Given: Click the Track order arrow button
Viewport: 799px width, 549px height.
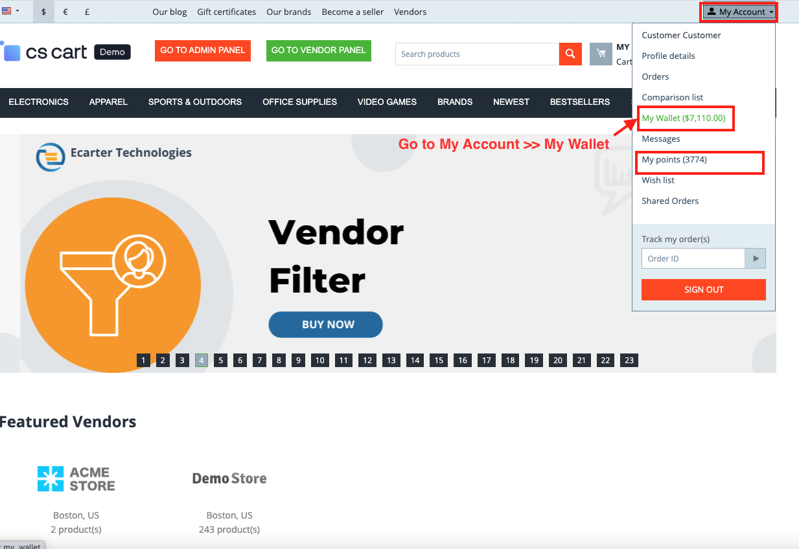Looking at the screenshot, I should pos(756,258).
